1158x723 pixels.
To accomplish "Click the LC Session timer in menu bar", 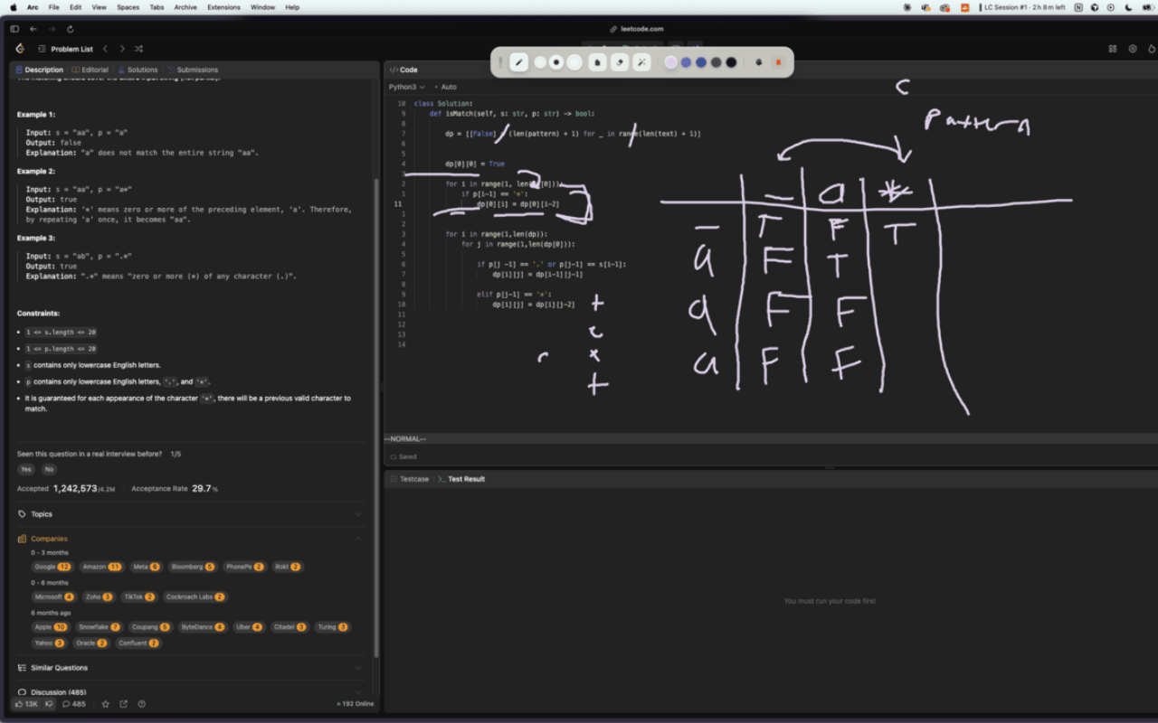I will point(1020,7).
